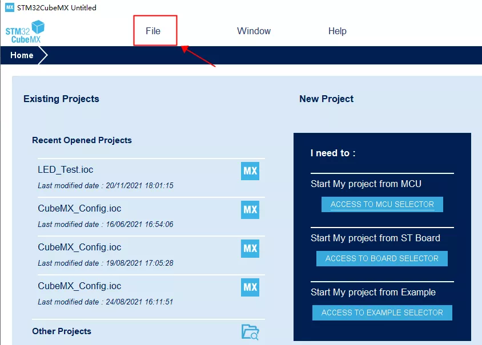The width and height of the screenshot is (482, 345).
Task: Click the MX icon beside LED_Test.ioc
Action: tap(250, 171)
